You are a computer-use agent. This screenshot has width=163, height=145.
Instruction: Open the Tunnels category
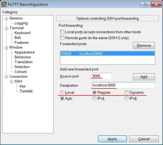[x=26, y=91]
